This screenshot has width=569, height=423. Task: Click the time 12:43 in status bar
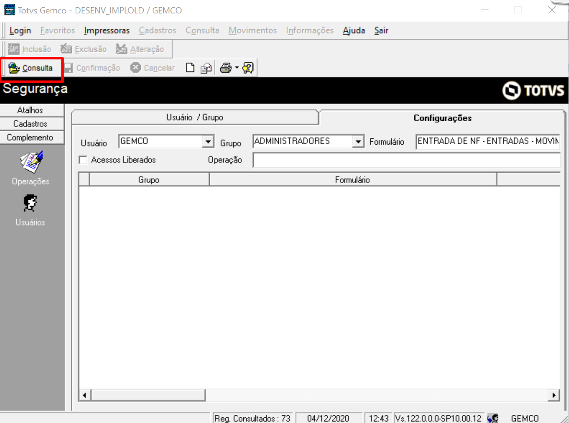pos(378,418)
